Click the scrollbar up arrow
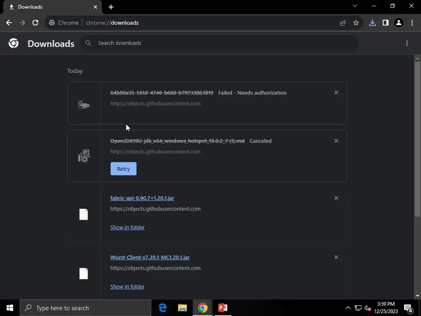The height and width of the screenshot is (316, 421). coord(417,58)
